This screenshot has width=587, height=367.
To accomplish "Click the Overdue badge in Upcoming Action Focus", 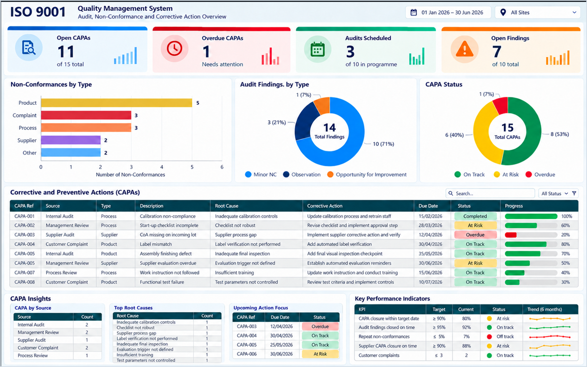I will [x=320, y=326].
